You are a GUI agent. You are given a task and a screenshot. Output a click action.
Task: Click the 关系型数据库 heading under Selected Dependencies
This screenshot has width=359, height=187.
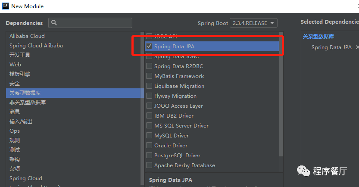pyautogui.click(x=318, y=36)
